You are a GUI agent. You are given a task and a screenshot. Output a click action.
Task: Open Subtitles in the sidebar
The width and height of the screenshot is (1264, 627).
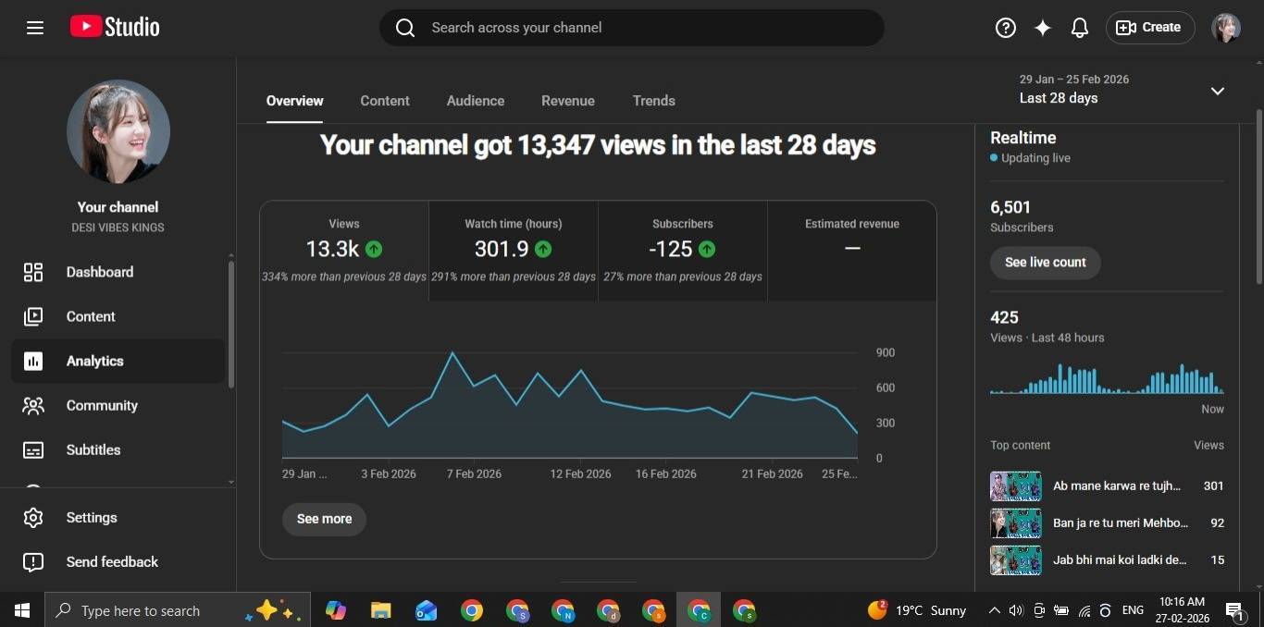pyautogui.click(x=93, y=449)
